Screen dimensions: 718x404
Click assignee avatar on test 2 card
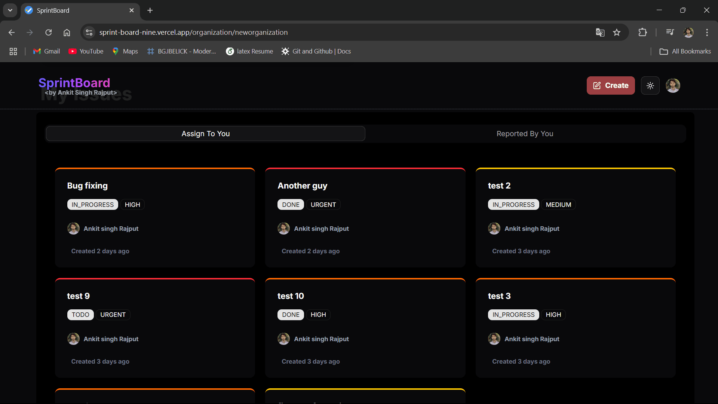point(494,228)
